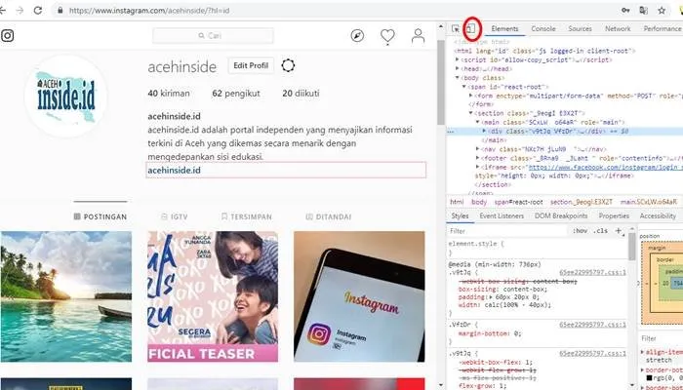The width and height of the screenshot is (683, 390).
Task: Toggle :hov element state panel
Action: (581, 231)
